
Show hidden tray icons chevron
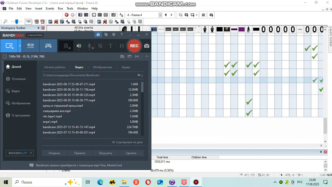pos(275,182)
